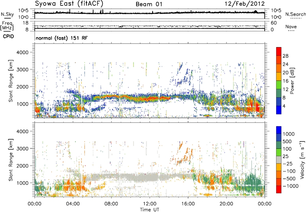The height and width of the screenshot is (212, 306).
Task: Click the "16:00" time axis label
Action: click(x=188, y=204)
